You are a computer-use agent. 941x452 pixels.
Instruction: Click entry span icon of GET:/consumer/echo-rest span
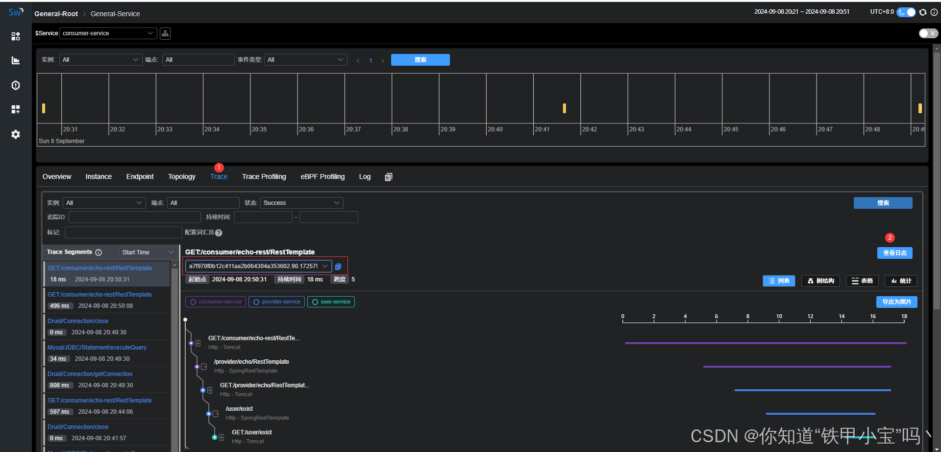198,343
